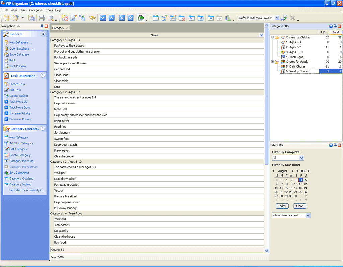Click the Save Database toolbar icon
The width and height of the screenshot is (343, 267).
[31, 18]
